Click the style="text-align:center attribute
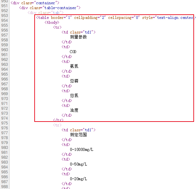 (x=168, y=18)
